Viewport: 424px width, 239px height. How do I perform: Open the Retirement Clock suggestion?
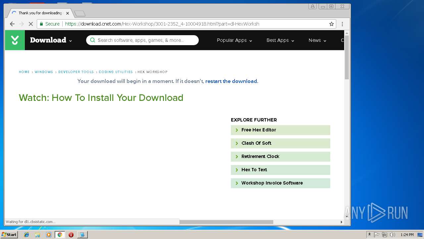point(281,157)
